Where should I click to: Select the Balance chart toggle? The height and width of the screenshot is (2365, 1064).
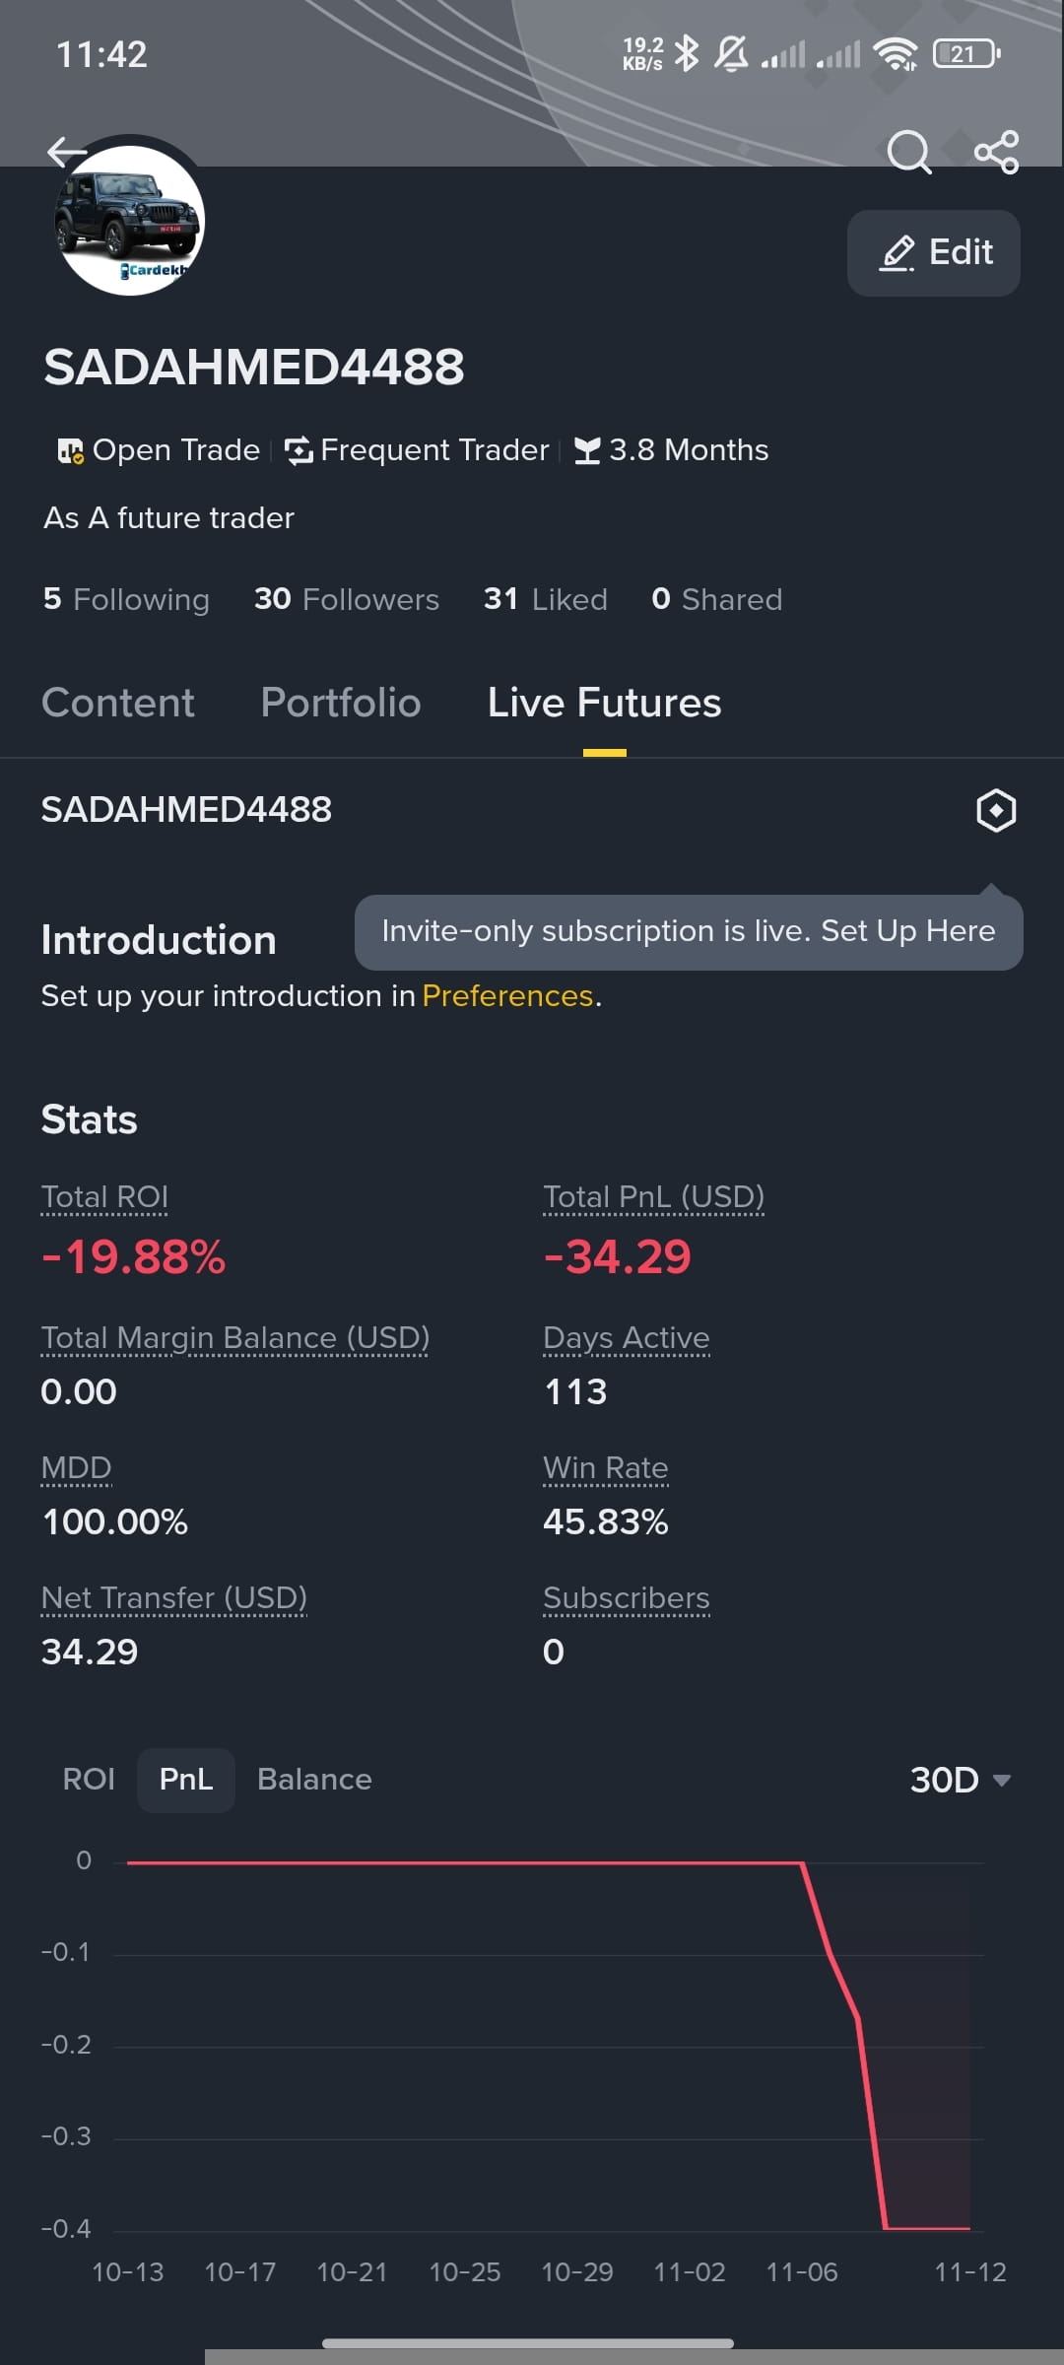(314, 1780)
